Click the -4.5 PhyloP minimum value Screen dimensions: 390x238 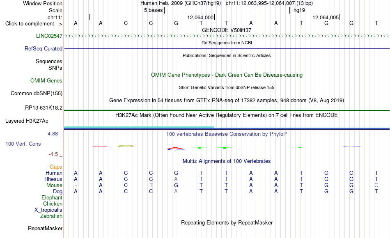pos(53,154)
